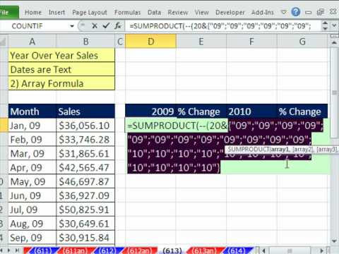339x254 pixels.
Task: Open the Add-Ins ribbon tab
Action: 263,13
